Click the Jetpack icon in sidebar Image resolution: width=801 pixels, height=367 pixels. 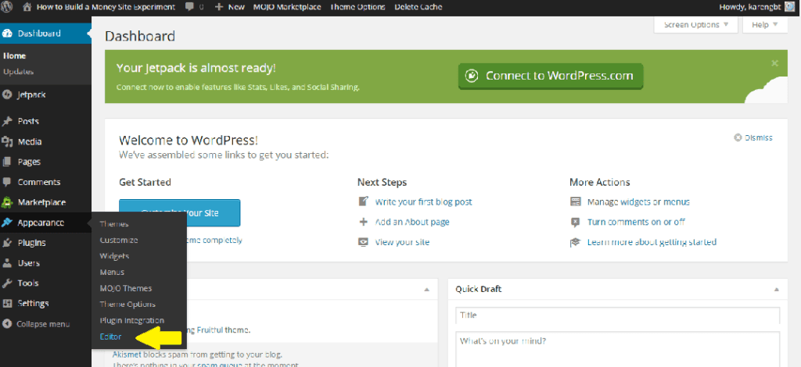(x=7, y=94)
